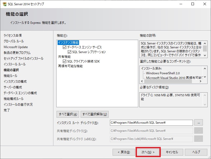Click インストール済み: node in components list
The image size is (211, 159).
tap(151, 69)
